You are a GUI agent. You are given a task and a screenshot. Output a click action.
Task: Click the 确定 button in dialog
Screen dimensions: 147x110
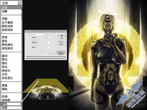pyautogui.click(x=62, y=35)
